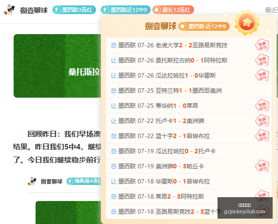Open the 捌壹聊球 name in the article byline
The height and width of the screenshot is (224, 278).
52,182
